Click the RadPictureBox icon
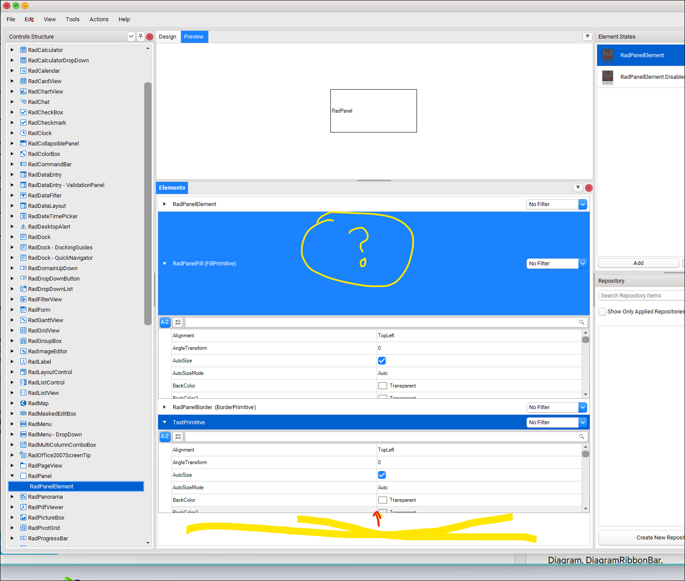Viewport: 685px width, 581px height. (x=23, y=517)
